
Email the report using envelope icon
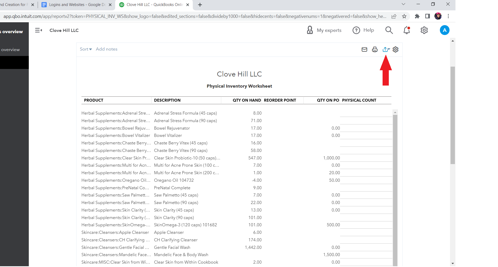click(364, 50)
